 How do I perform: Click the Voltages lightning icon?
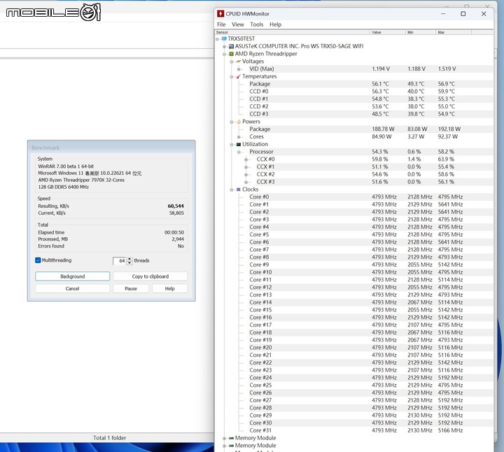pyautogui.click(x=239, y=62)
